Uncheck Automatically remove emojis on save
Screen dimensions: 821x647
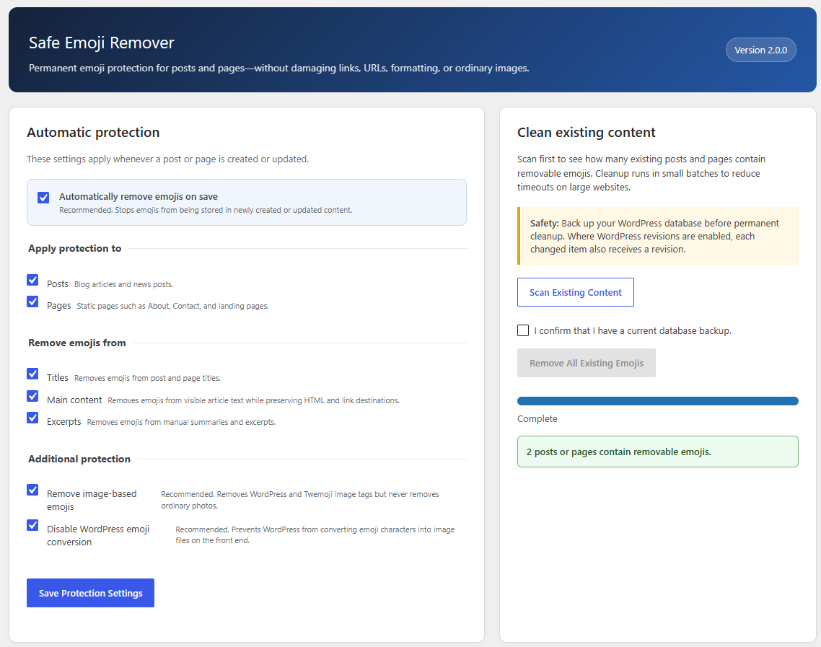[43, 198]
